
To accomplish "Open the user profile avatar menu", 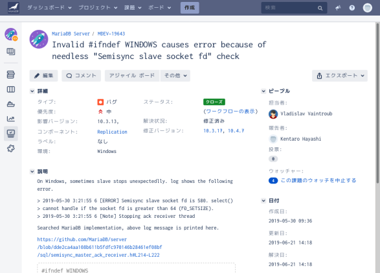I will pos(368,8).
